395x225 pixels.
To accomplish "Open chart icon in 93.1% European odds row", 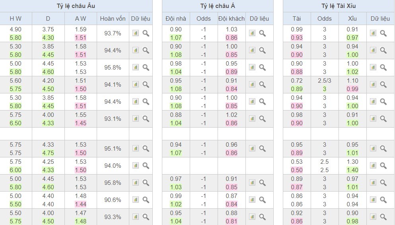I will click(136, 118).
